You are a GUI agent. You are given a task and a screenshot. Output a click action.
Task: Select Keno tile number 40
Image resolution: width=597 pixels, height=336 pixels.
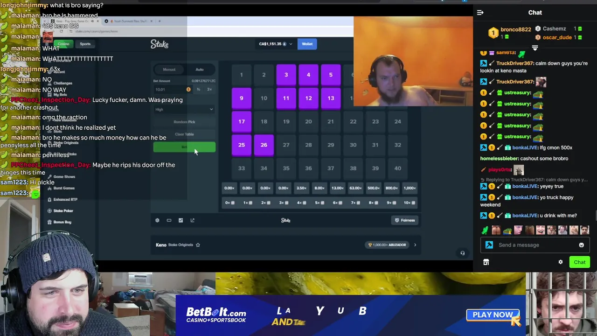(397, 168)
